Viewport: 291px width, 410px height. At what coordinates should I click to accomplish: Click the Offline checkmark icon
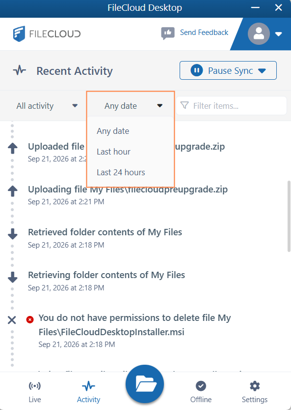201,386
